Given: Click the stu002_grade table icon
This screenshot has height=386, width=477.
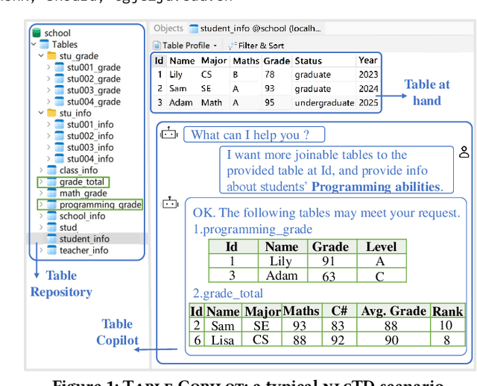Looking at the screenshot, I should click(60, 78).
